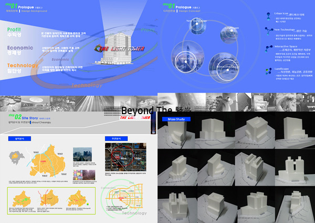Click the orange street grid map with green rings
Screen dimensions: 315x223
[124, 197]
